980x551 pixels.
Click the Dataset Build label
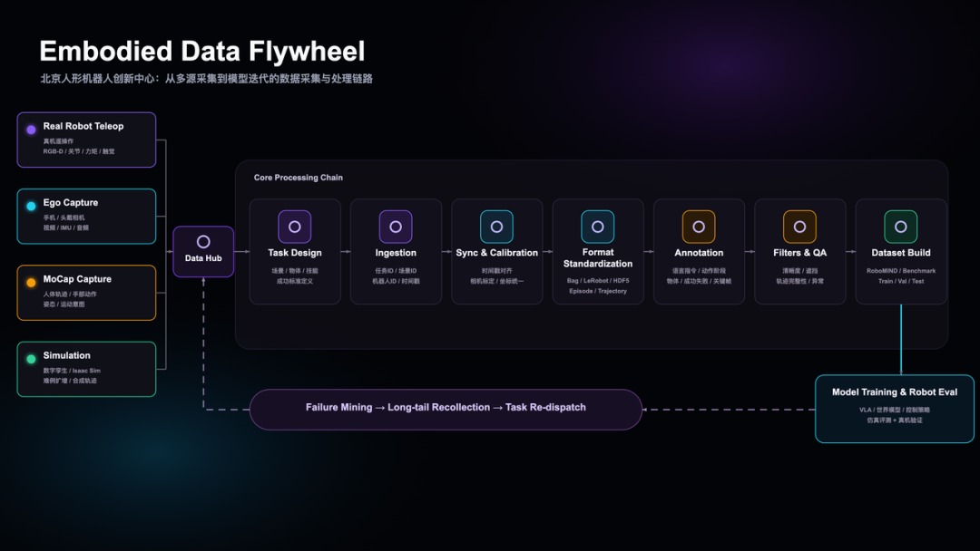pyautogui.click(x=901, y=253)
